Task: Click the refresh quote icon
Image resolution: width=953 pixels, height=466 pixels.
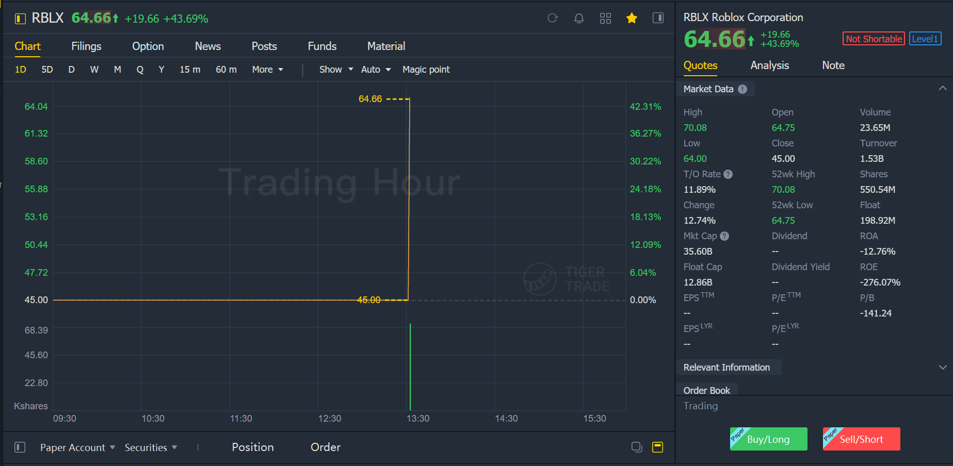Action: pyautogui.click(x=553, y=18)
